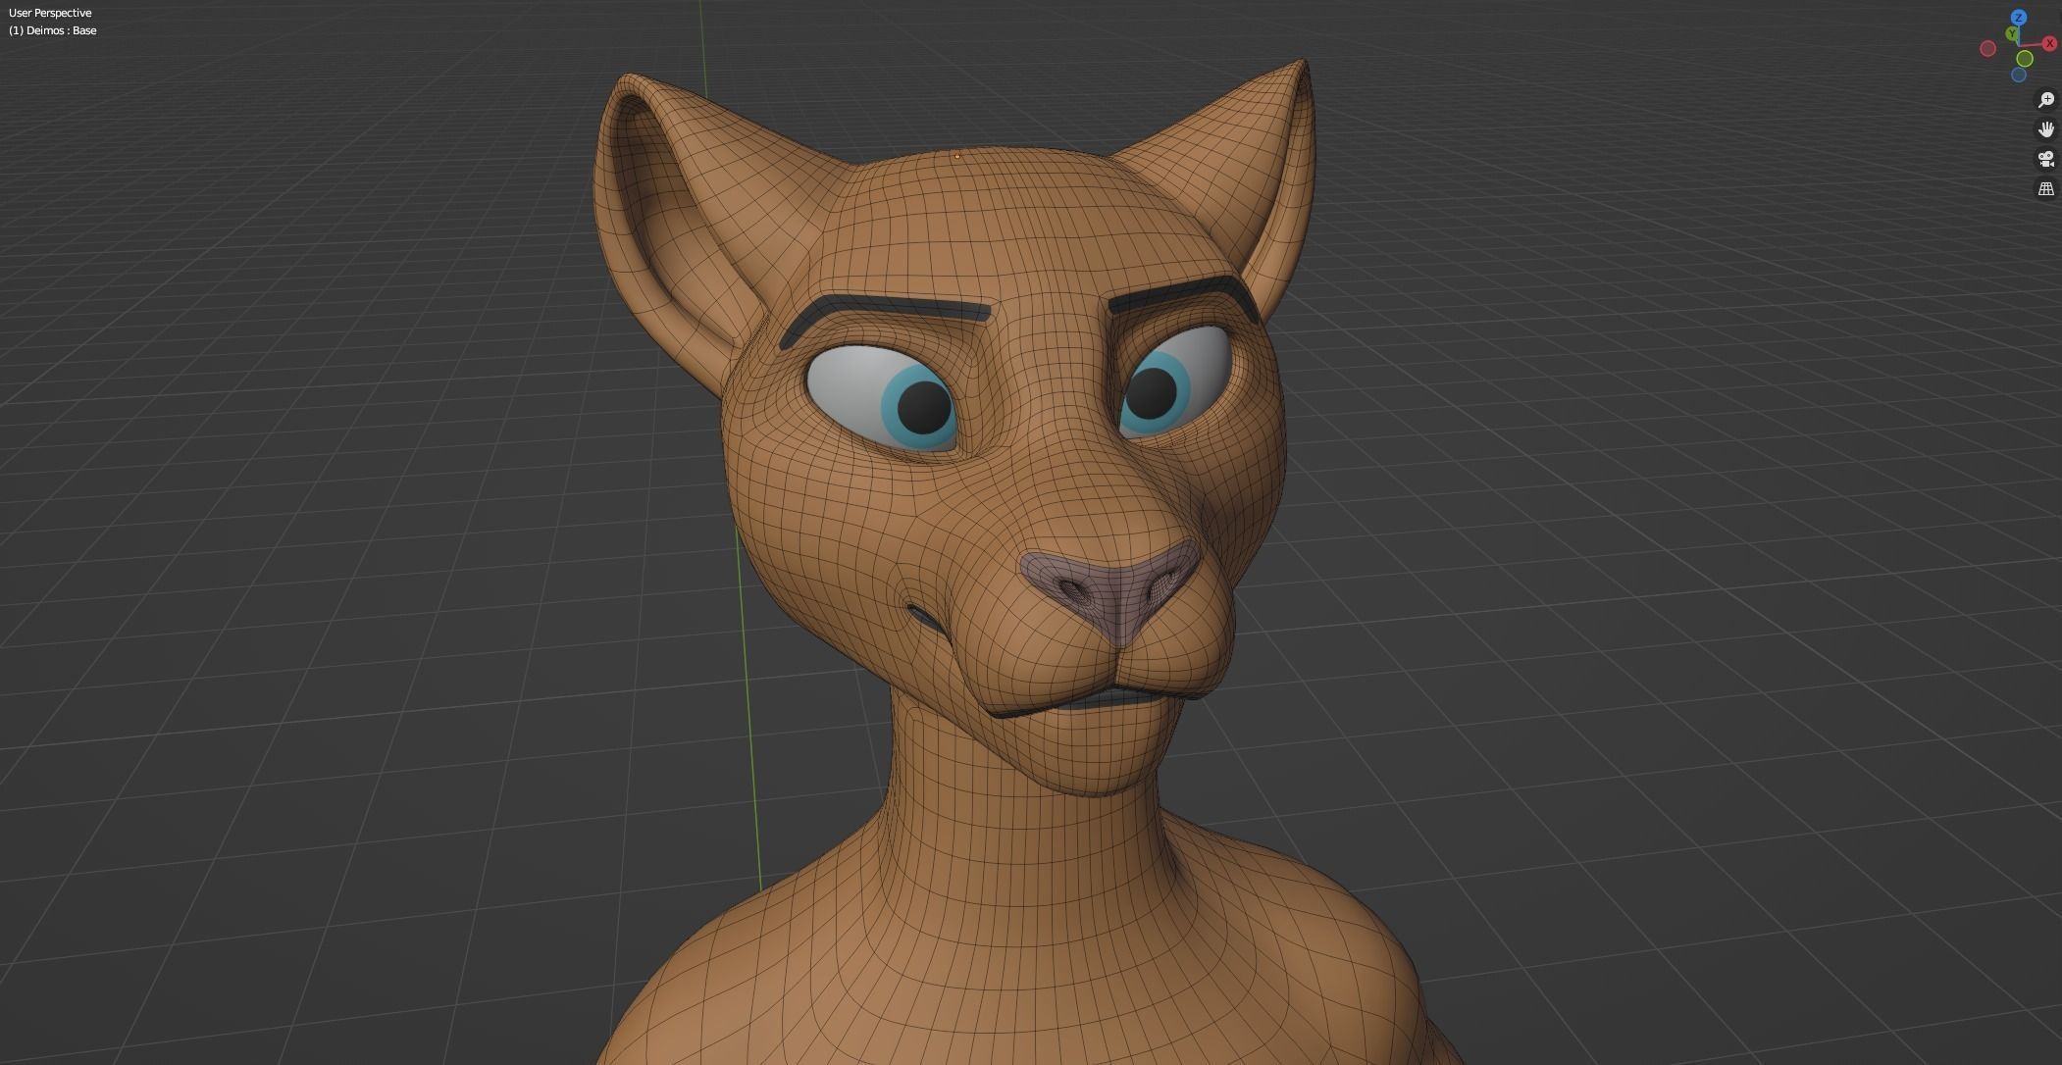Toggle the camera view icon
The height and width of the screenshot is (1065, 2062).
point(2046,159)
